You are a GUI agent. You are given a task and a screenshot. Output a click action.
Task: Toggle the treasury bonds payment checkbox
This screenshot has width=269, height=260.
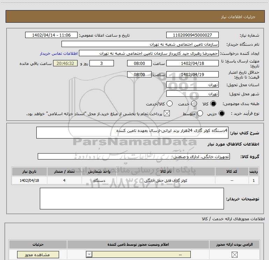pyautogui.click(x=167, y=113)
